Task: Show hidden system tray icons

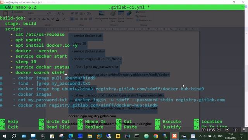Action: tap(200, 136)
